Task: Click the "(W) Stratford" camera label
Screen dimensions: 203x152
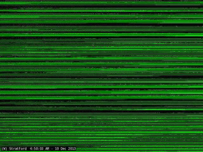Action: (14, 149)
